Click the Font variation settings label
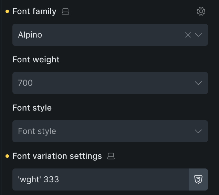The width and height of the screenshot is (219, 195). [x=57, y=156]
